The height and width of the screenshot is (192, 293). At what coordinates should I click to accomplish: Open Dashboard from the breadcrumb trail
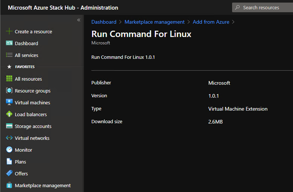pyautogui.click(x=104, y=22)
